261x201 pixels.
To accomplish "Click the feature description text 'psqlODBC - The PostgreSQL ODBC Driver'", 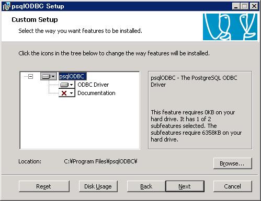I will click(194, 81).
